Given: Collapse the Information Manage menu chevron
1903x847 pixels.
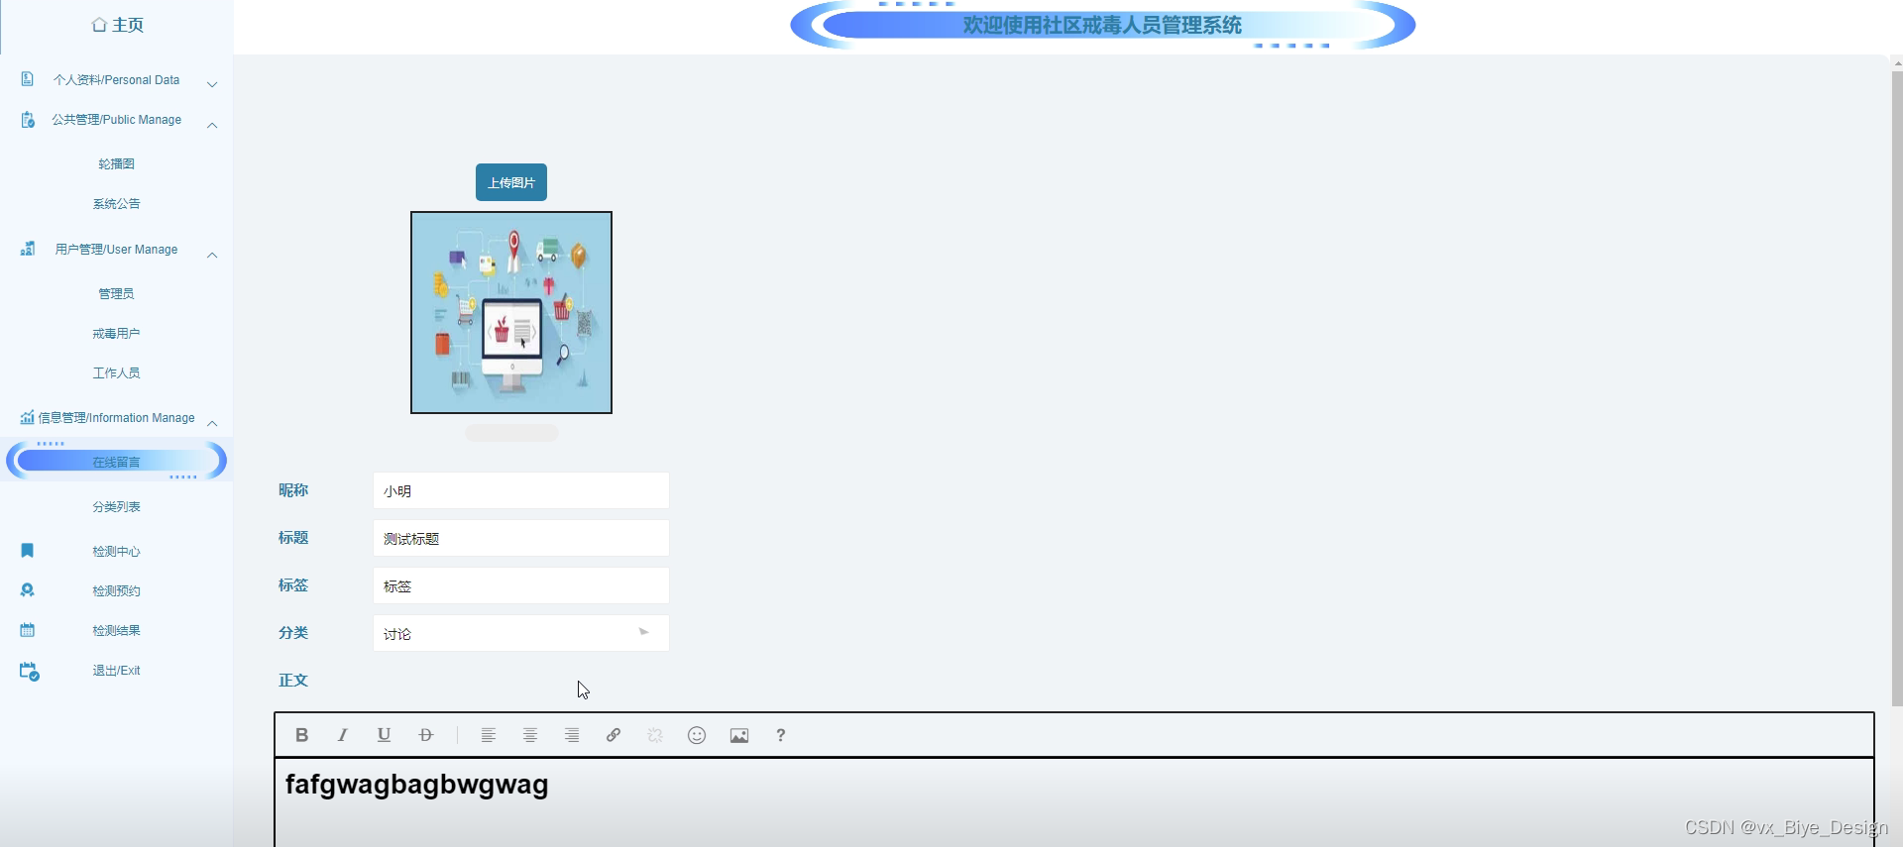Looking at the screenshot, I should click(212, 423).
